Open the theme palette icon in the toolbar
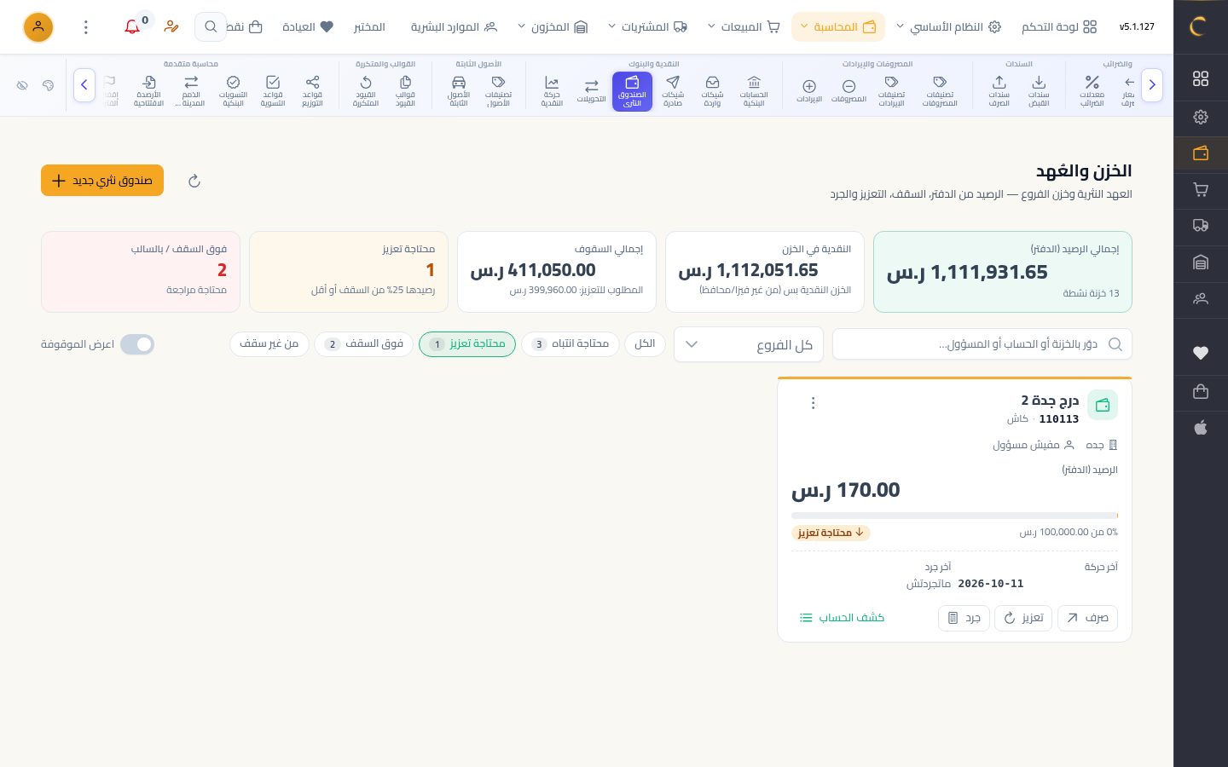Image resolution: width=1228 pixels, height=767 pixels. 48,85
